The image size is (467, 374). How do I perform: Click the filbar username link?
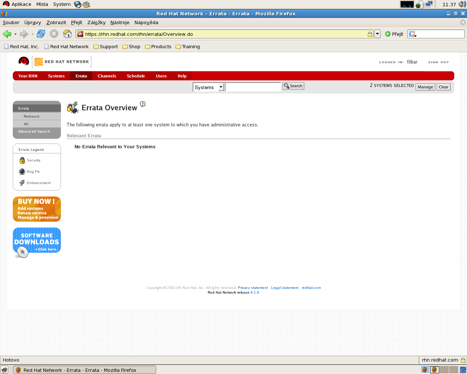click(412, 62)
